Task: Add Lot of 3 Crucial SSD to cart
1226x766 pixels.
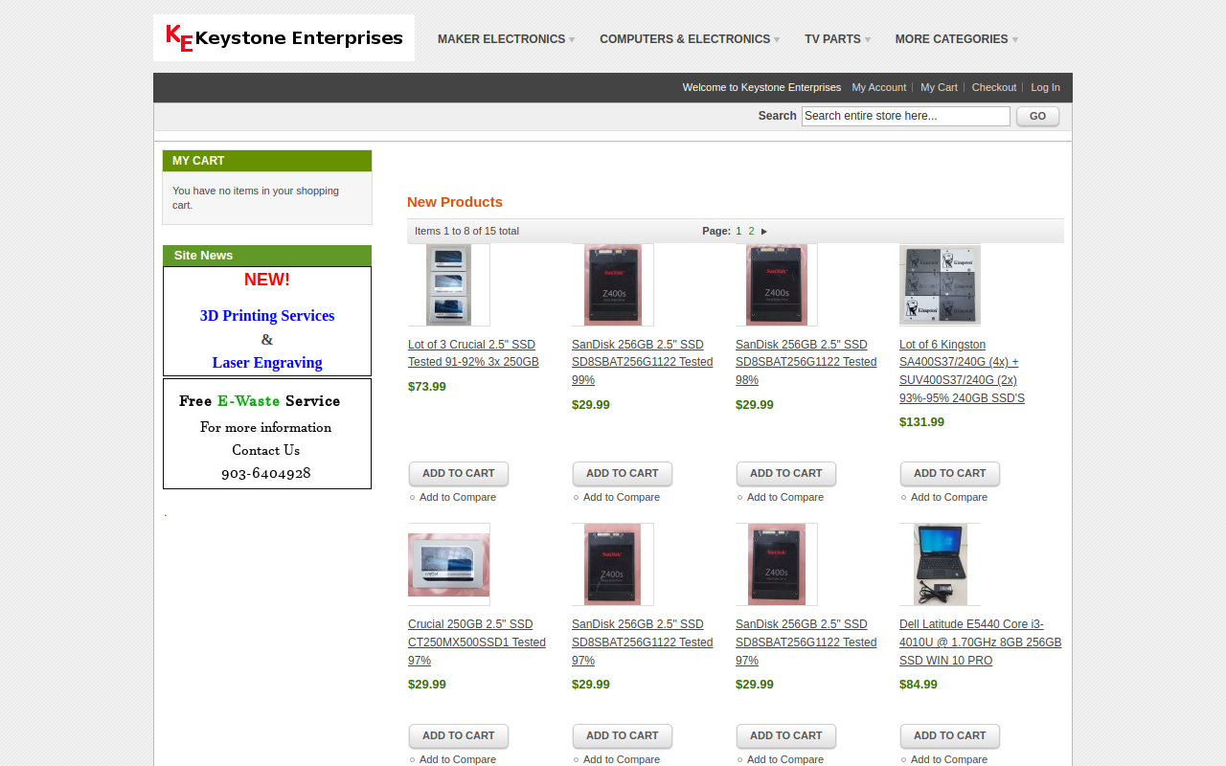Action: (459, 474)
